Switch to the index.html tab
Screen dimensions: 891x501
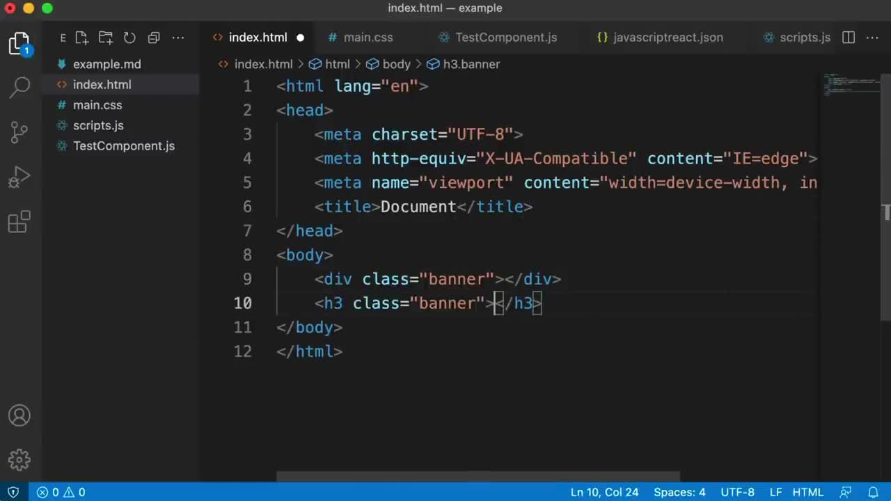click(x=258, y=38)
